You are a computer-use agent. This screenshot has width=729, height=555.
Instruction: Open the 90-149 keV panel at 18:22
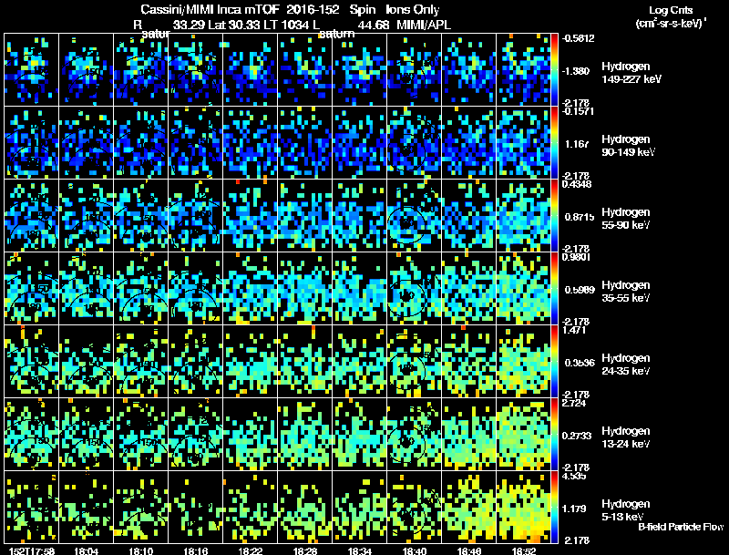(250, 143)
